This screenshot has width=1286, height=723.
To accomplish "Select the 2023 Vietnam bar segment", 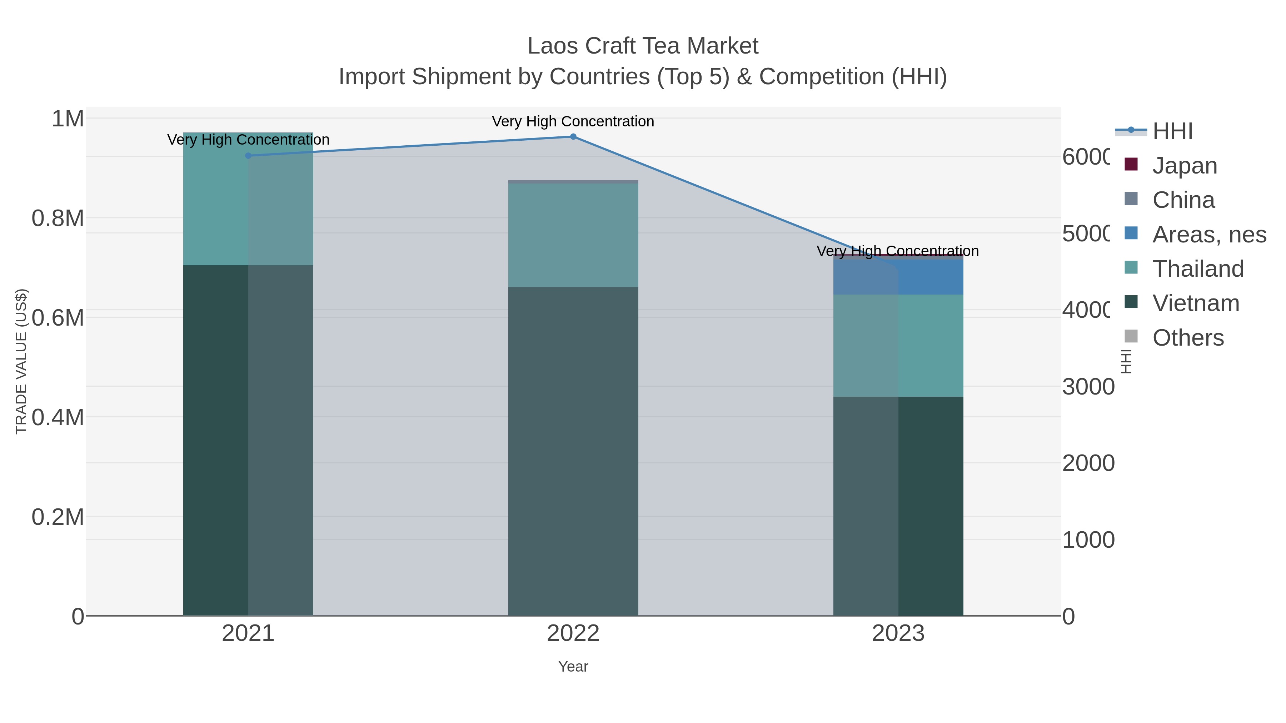I will pos(898,506).
